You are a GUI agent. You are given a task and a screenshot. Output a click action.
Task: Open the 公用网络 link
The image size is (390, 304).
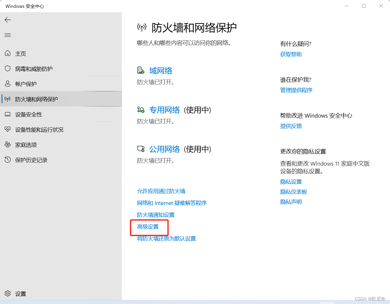(165, 149)
